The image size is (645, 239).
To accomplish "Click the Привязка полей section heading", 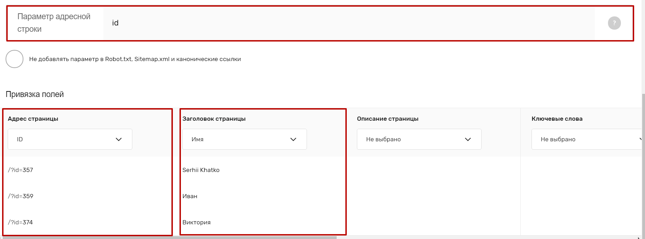I will [x=35, y=94].
